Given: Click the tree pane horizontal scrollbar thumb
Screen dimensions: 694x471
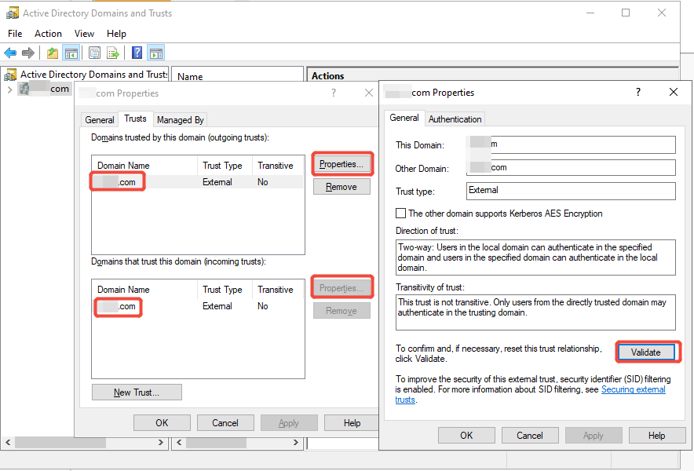Looking at the screenshot, I should pos(60,442).
